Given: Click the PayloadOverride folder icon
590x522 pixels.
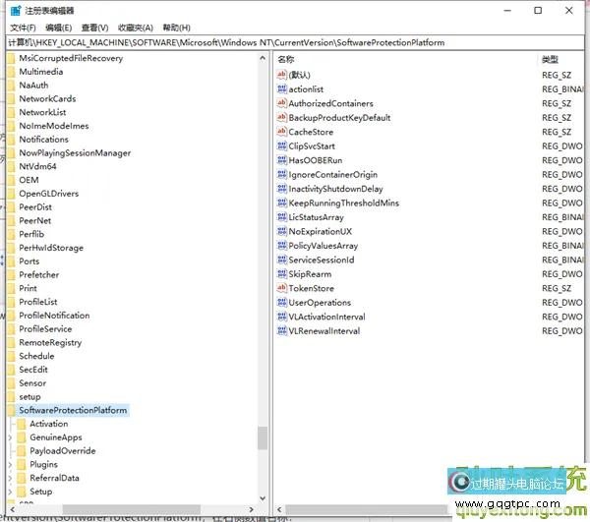Looking at the screenshot, I should 22,451.
